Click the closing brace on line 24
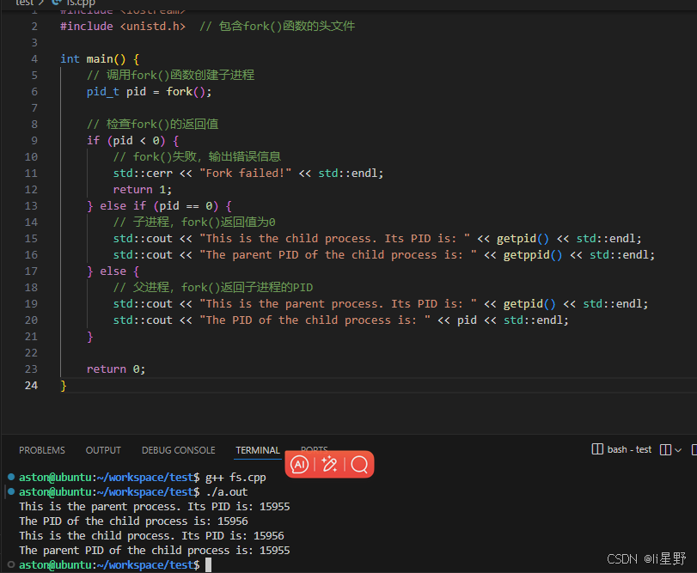The width and height of the screenshot is (697, 573). tap(63, 386)
